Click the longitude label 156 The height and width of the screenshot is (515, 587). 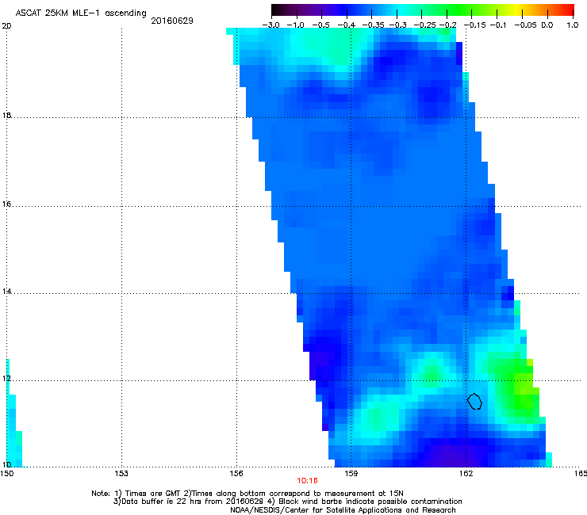(236, 474)
